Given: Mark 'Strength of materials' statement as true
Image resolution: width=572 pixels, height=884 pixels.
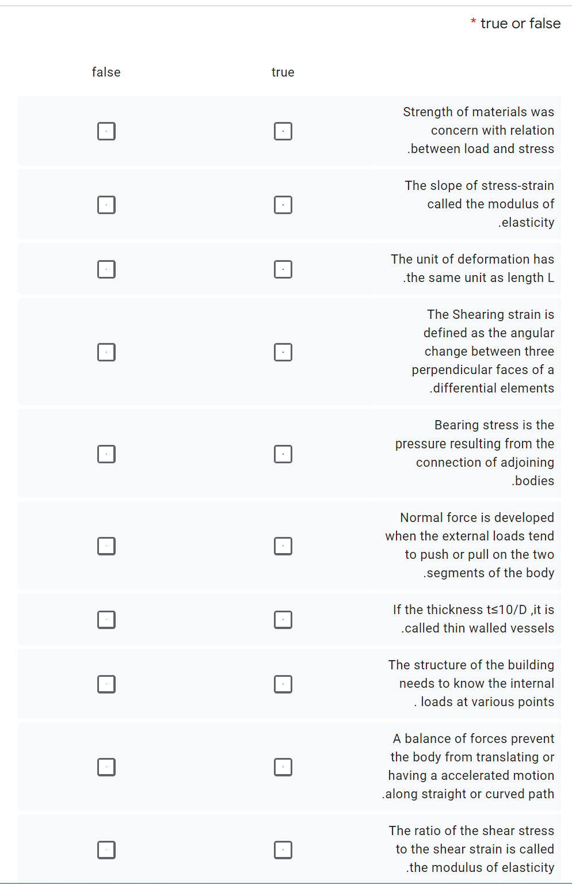Looking at the screenshot, I should coord(283,131).
